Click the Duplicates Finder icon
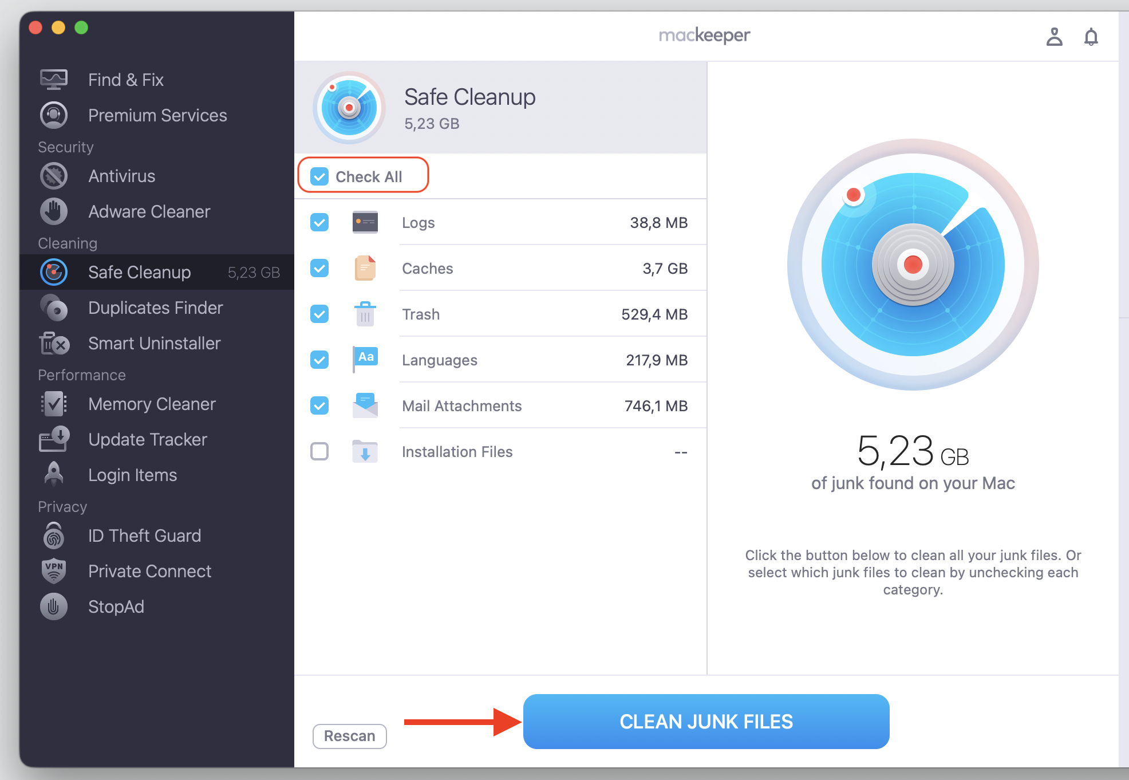Image resolution: width=1129 pixels, height=780 pixels. [x=54, y=308]
